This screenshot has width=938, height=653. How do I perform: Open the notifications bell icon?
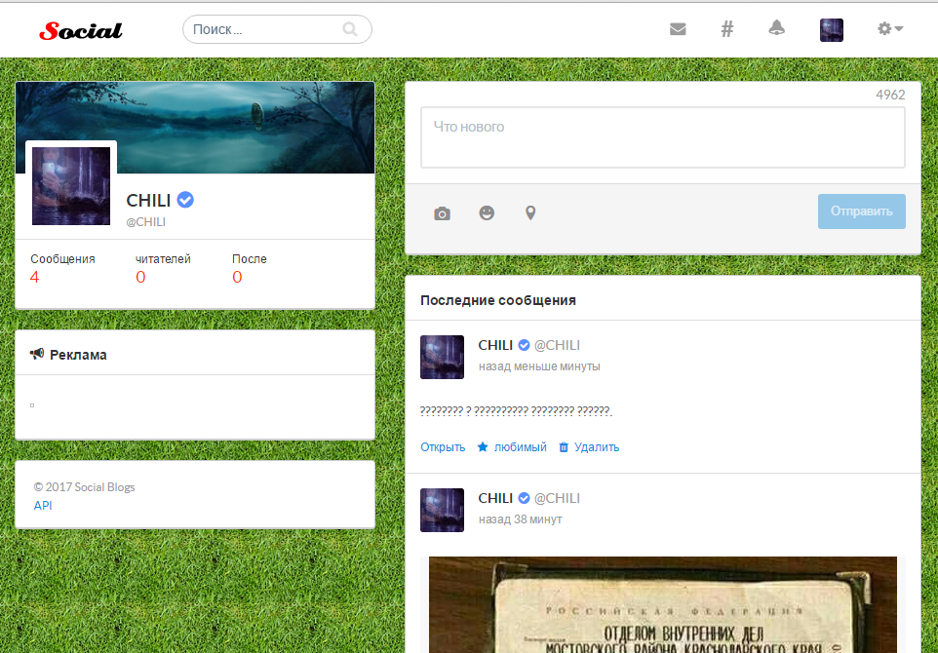tap(776, 28)
